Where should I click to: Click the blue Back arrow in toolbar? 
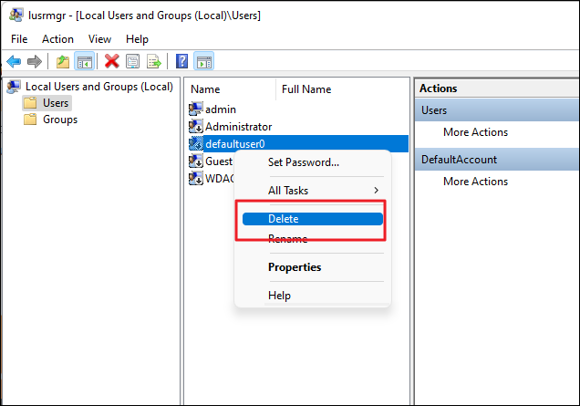[x=14, y=61]
